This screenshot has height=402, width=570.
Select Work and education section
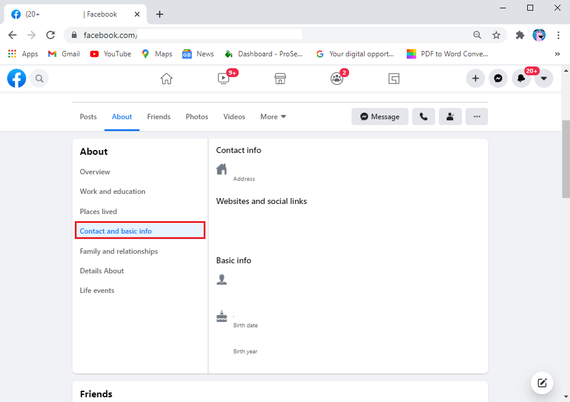(x=112, y=192)
